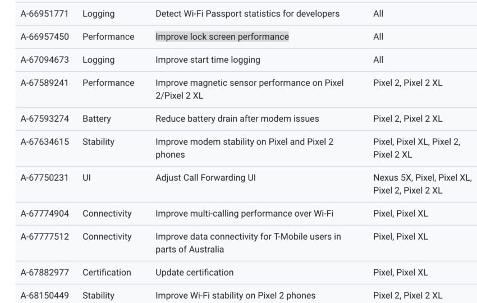Click Update certification description
The image size is (477, 303).
click(x=194, y=273)
